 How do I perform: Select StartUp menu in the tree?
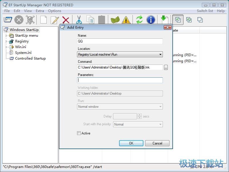point(27,36)
